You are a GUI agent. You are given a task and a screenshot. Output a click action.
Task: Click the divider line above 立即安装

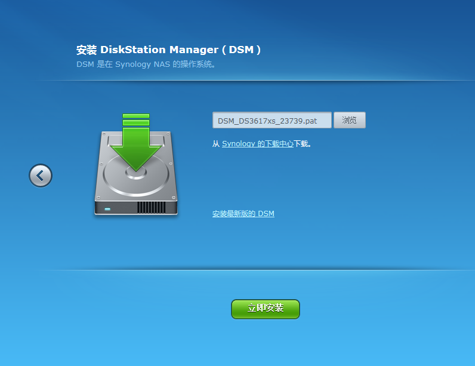(x=254, y=270)
